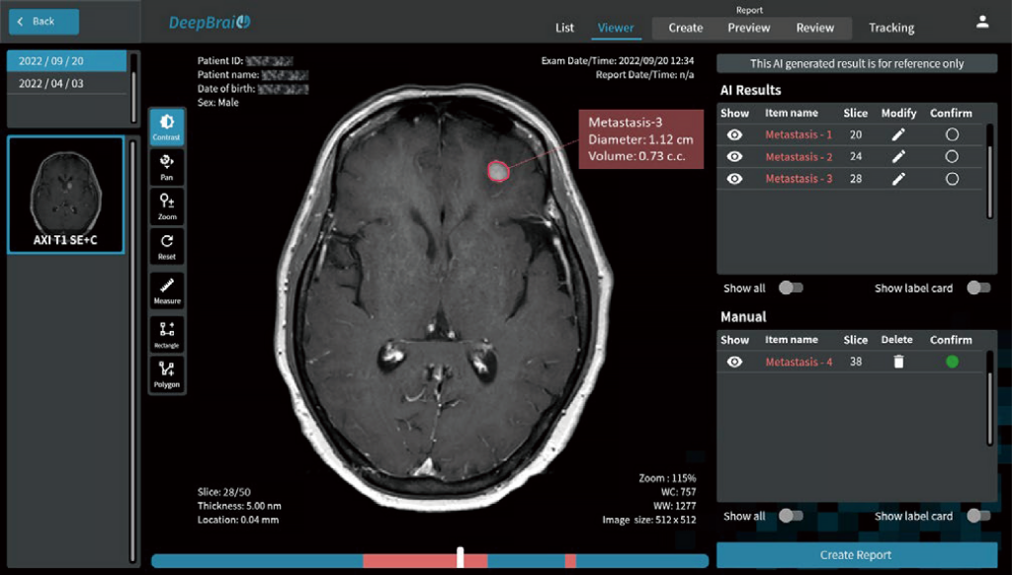Select the Contrast tool
Viewport: 1012px width, 575px height.
[167, 126]
